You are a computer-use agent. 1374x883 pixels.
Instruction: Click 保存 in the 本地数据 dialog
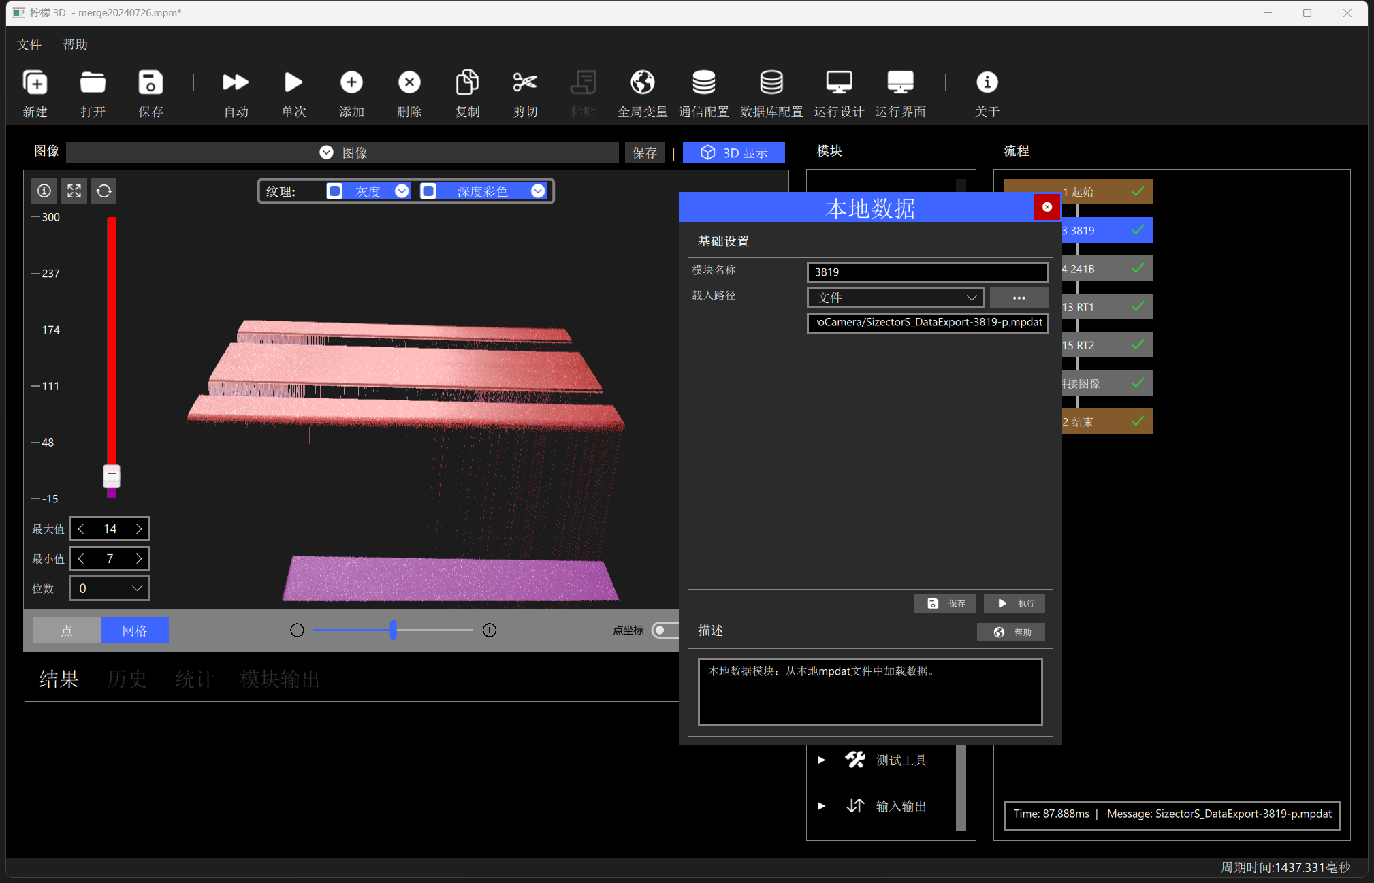[945, 603]
